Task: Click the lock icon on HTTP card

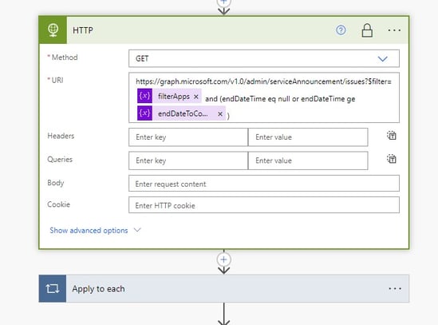Action: pyautogui.click(x=367, y=30)
